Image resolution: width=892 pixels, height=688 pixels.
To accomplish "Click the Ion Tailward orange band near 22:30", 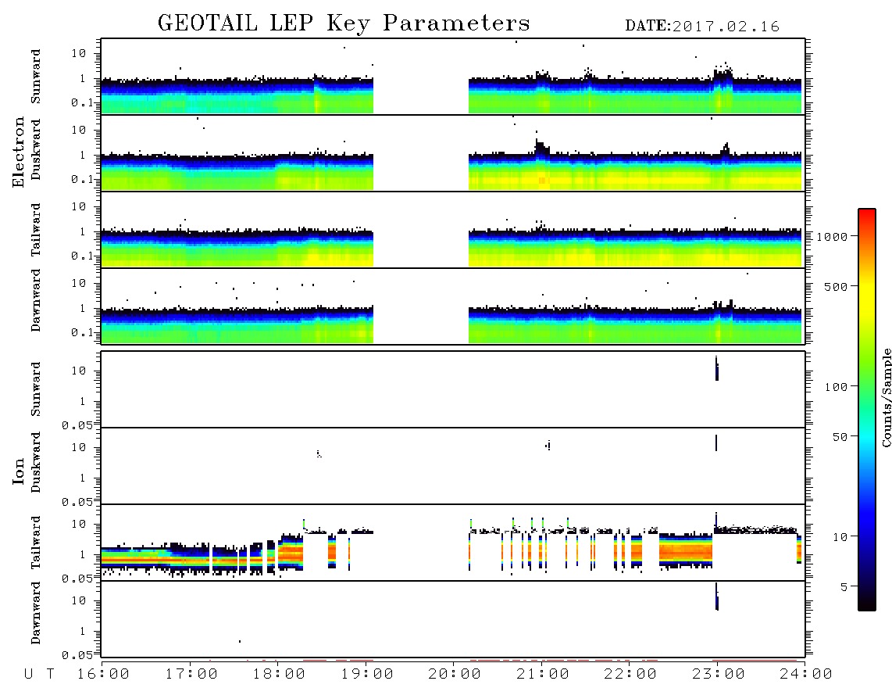I will pos(686,551).
